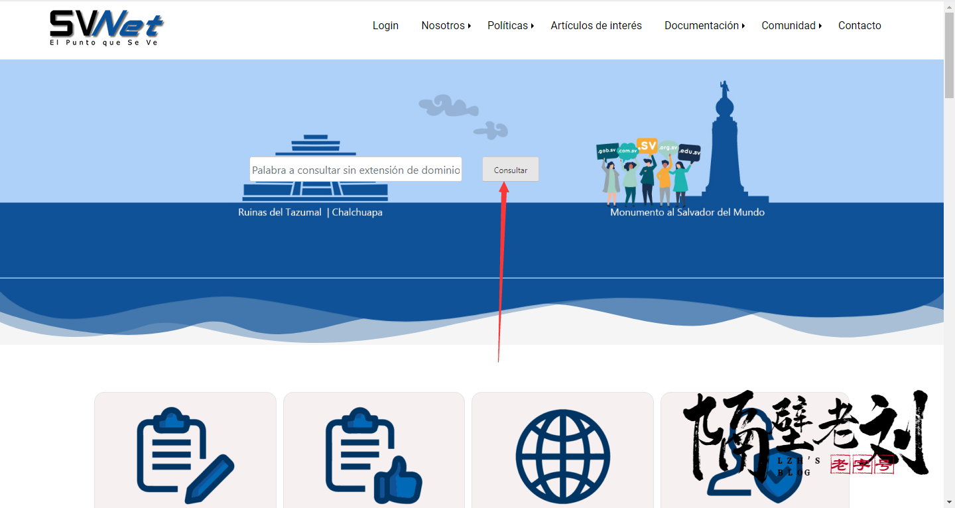Click the SVNet logo
This screenshot has width=955, height=508.
point(106,27)
